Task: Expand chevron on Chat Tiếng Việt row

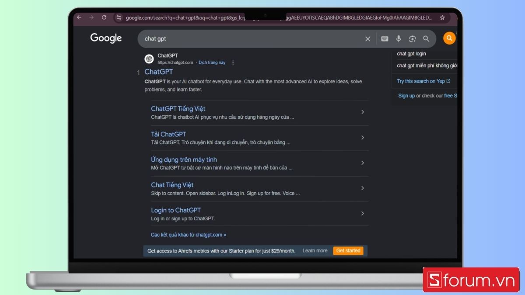Action: tap(363, 188)
